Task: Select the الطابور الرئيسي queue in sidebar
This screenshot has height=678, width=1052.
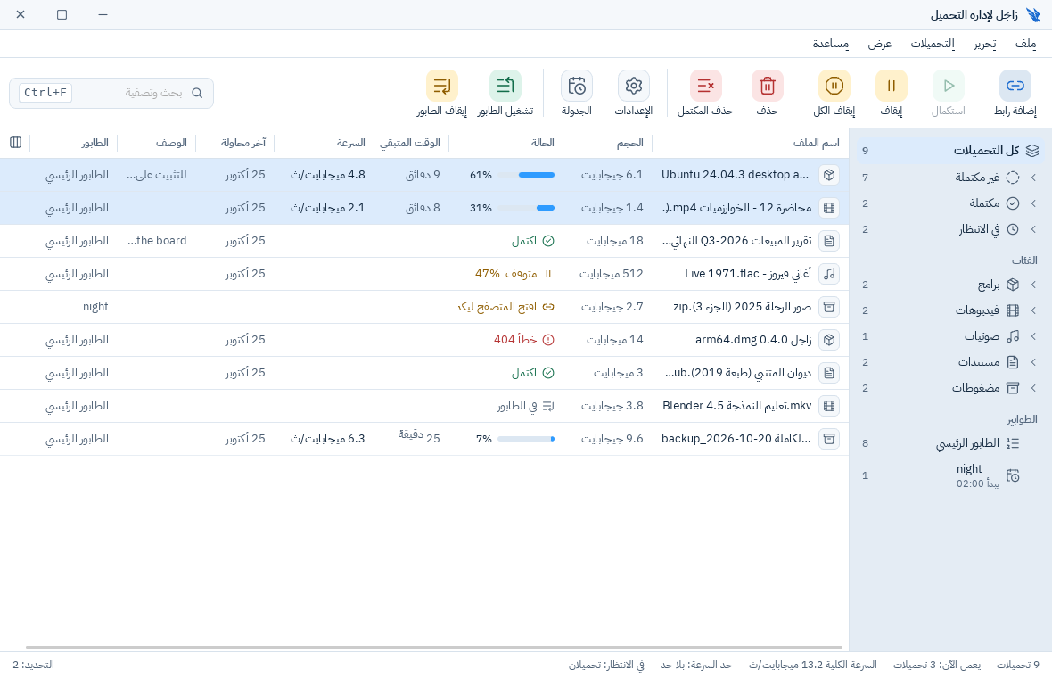Action: 949,443
